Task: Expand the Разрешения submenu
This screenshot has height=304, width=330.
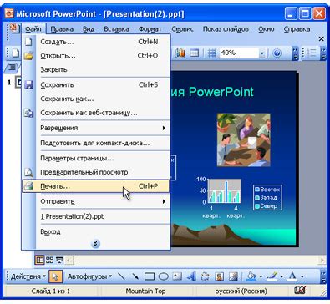Action: click(164, 128)
